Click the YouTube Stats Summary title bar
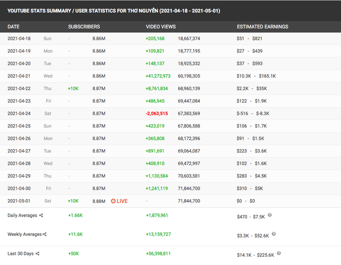 point(113,10)
